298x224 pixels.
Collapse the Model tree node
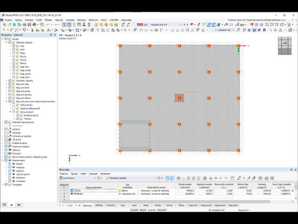pyautogui.click(x=3, y=39)
